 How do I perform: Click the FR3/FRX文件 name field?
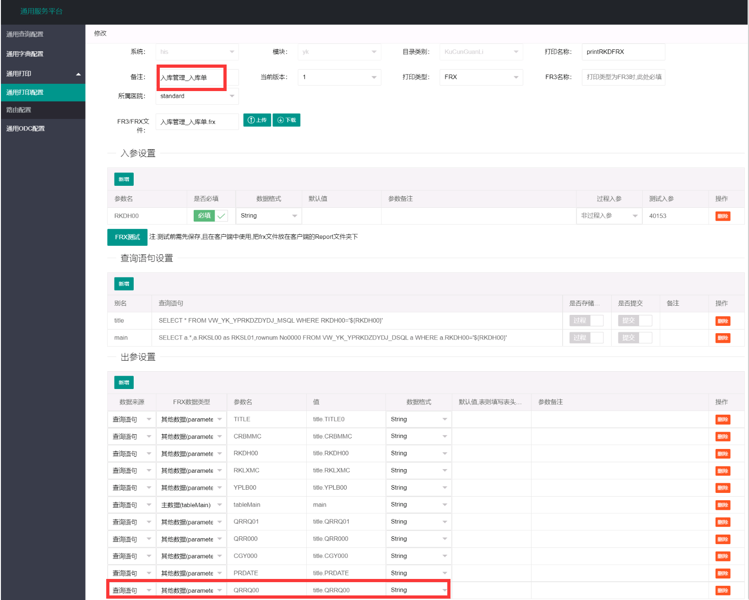tap(197, 122)
